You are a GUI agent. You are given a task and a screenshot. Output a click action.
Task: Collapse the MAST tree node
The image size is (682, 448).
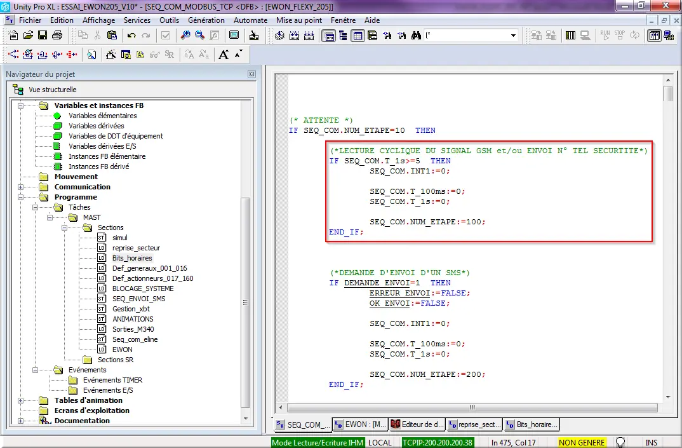[50, 217]
